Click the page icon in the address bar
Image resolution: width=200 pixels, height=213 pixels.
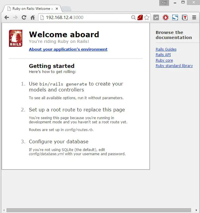coord(42,18)
